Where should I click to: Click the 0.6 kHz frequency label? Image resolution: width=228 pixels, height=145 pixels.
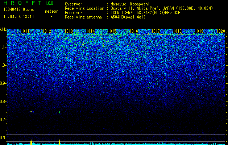3,138
